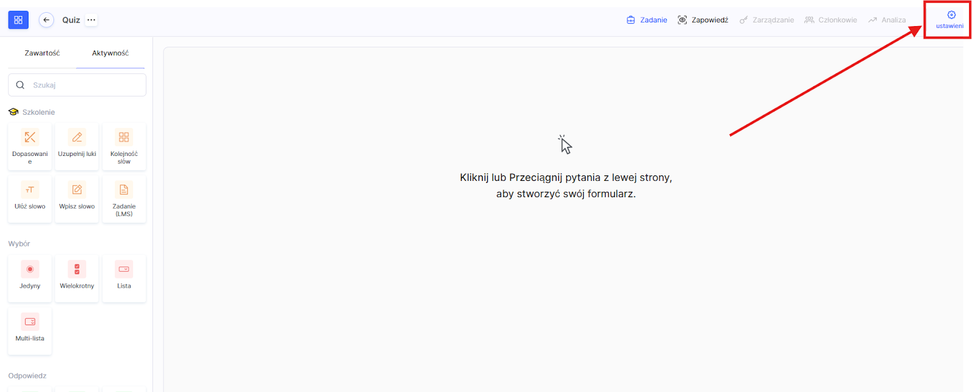
Task: Go back using the arrow button
Action: click(46, 20)
